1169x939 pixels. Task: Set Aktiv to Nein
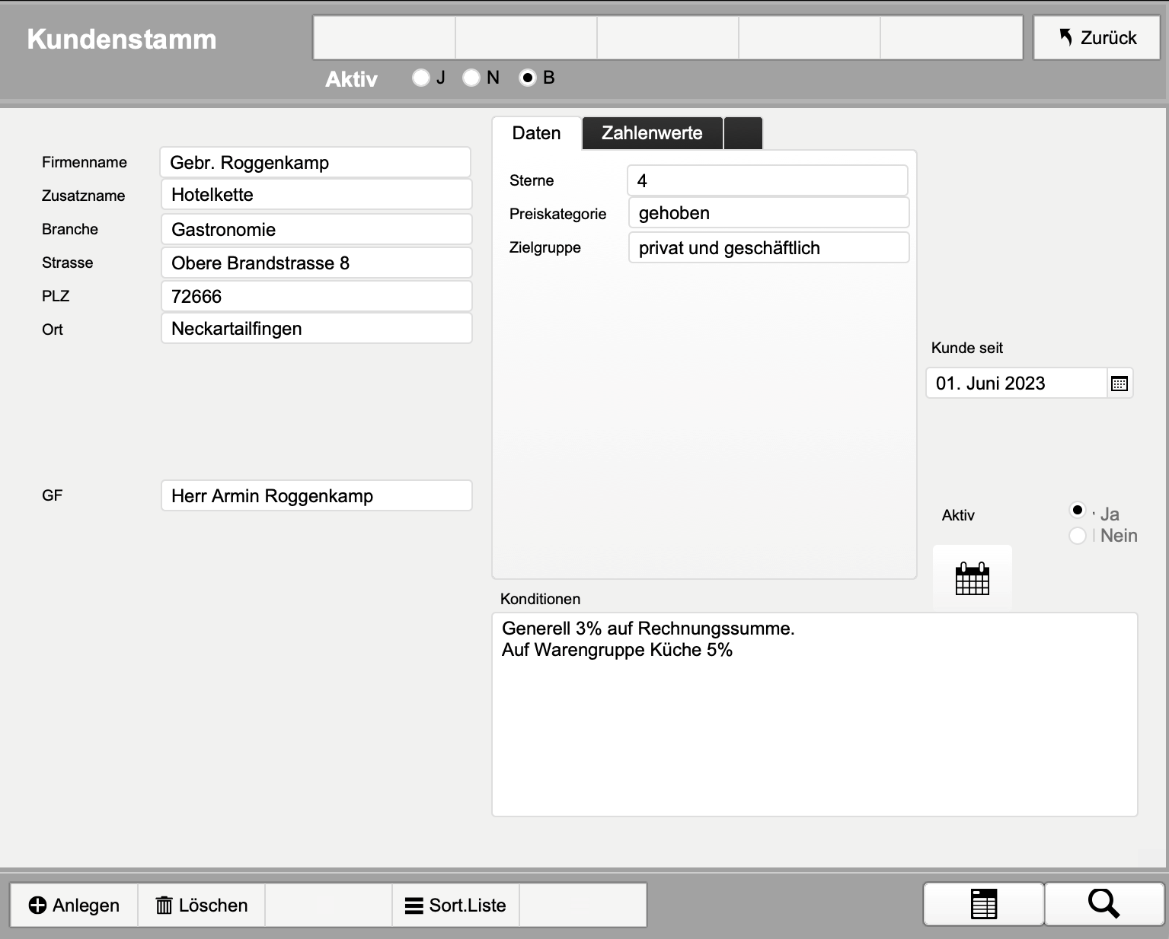tap(1078, 536)
